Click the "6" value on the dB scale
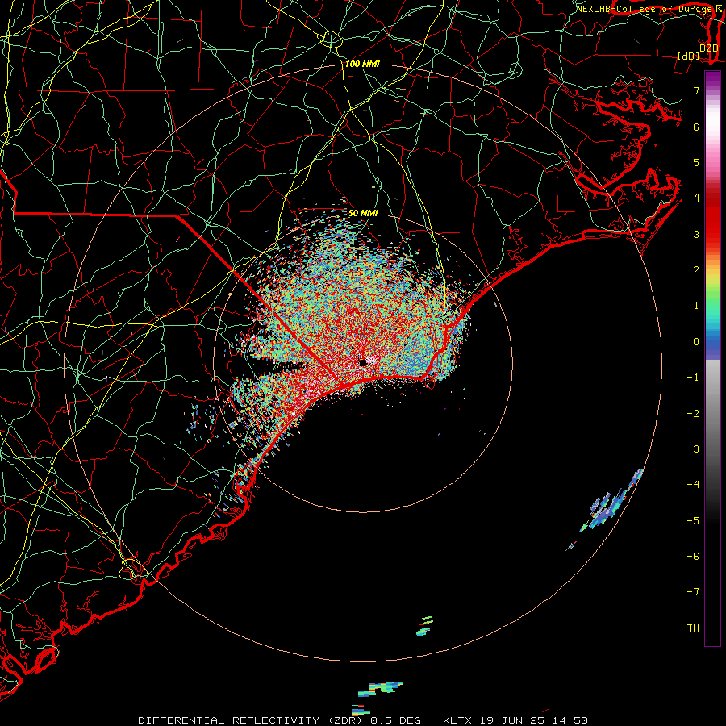This screenshot has height=726, width=726. (x=696, y=127)
